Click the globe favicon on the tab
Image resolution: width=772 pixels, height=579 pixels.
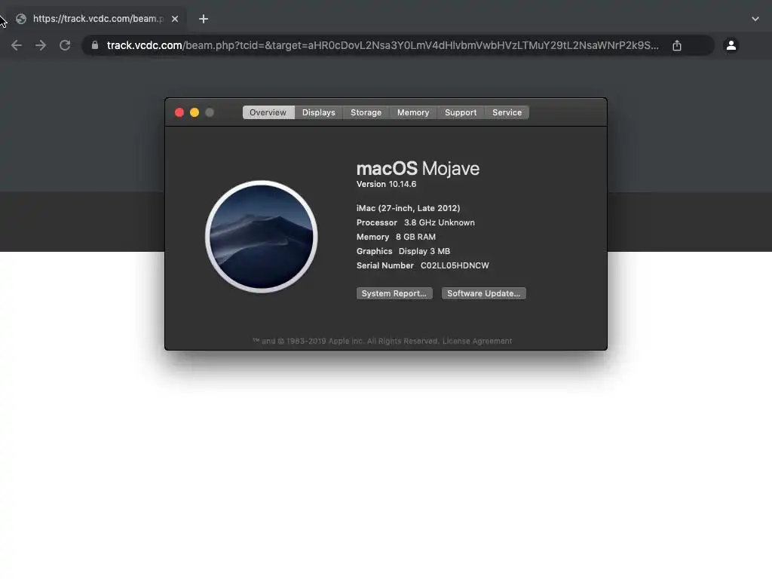tap(21, 19)
